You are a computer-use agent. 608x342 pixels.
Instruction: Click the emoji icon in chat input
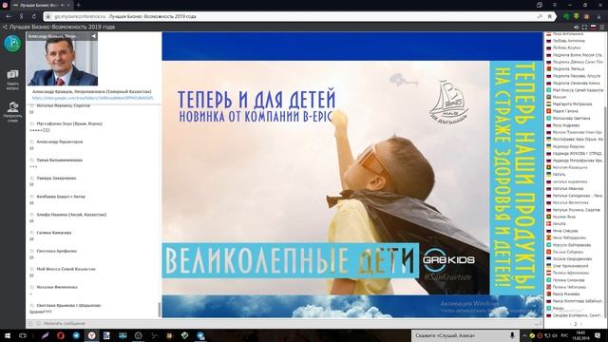pyautogui.click(x=38, y=323)
